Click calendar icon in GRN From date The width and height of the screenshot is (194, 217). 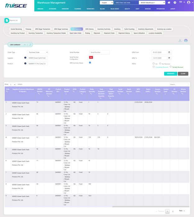(x=169, y=52)
